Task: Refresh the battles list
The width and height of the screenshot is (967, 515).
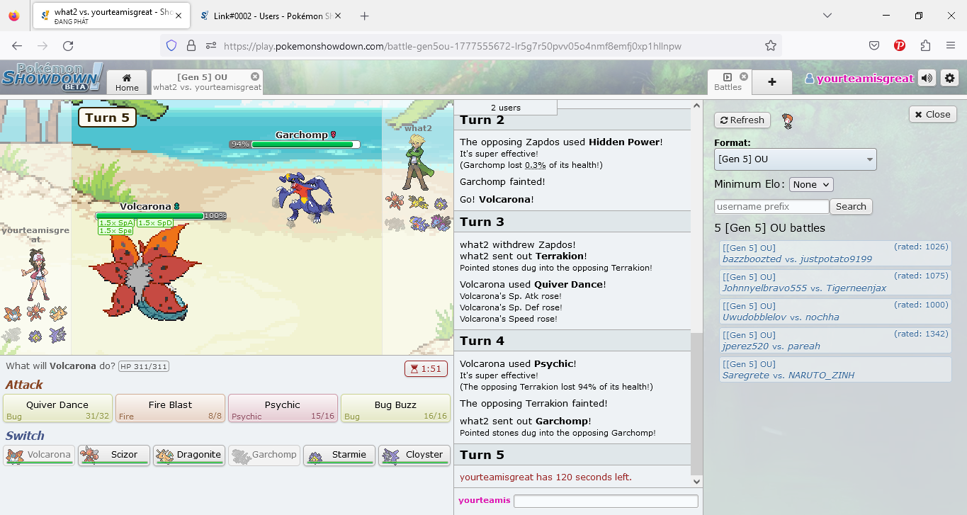Action: pyautogui.click(x=742, y=120)
